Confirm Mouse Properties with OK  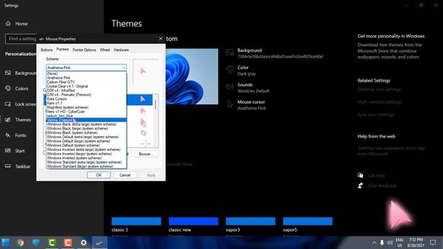coord(98,175)
